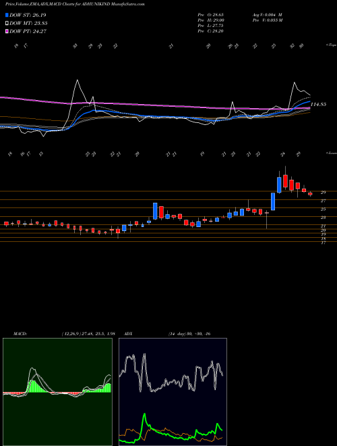337x446 pixels.
Task: Click the 'Pre C: 28.20' close value
Action: pos(211,31)
